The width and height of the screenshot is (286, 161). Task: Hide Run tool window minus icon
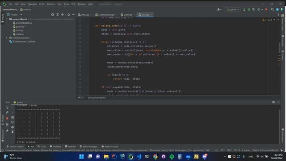pyautogui.click(x=278, y=102)
